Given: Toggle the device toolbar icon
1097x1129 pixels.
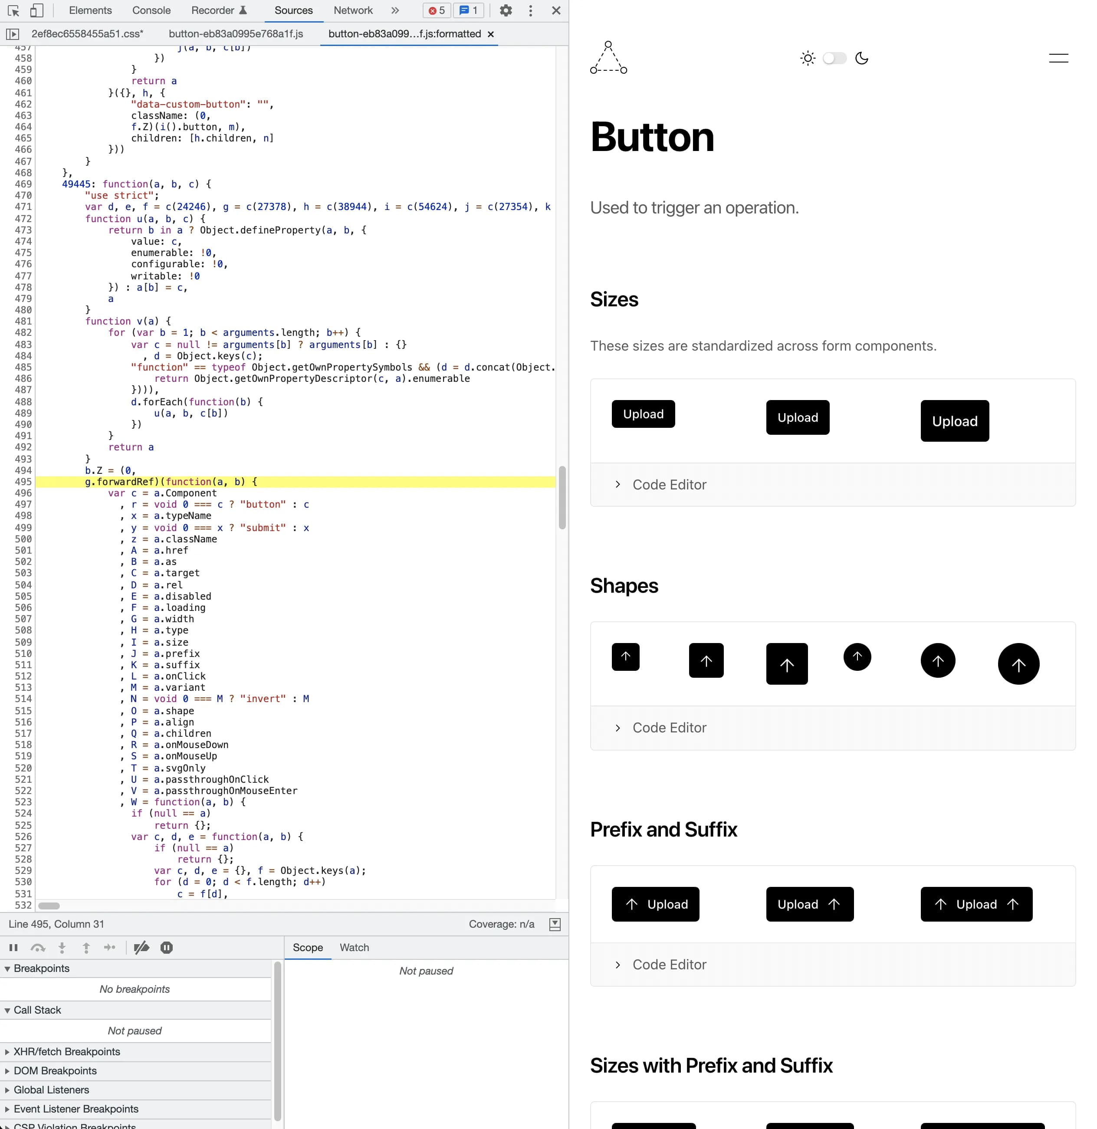Looking at the screenshot, I should (36, 10).
